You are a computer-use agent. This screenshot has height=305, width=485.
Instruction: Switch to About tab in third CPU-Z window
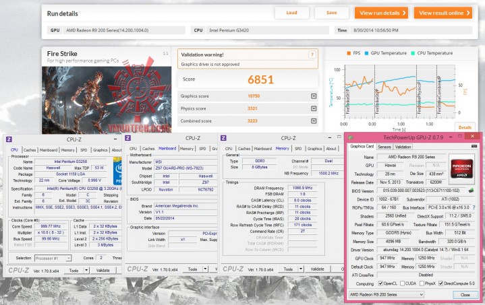331,149
